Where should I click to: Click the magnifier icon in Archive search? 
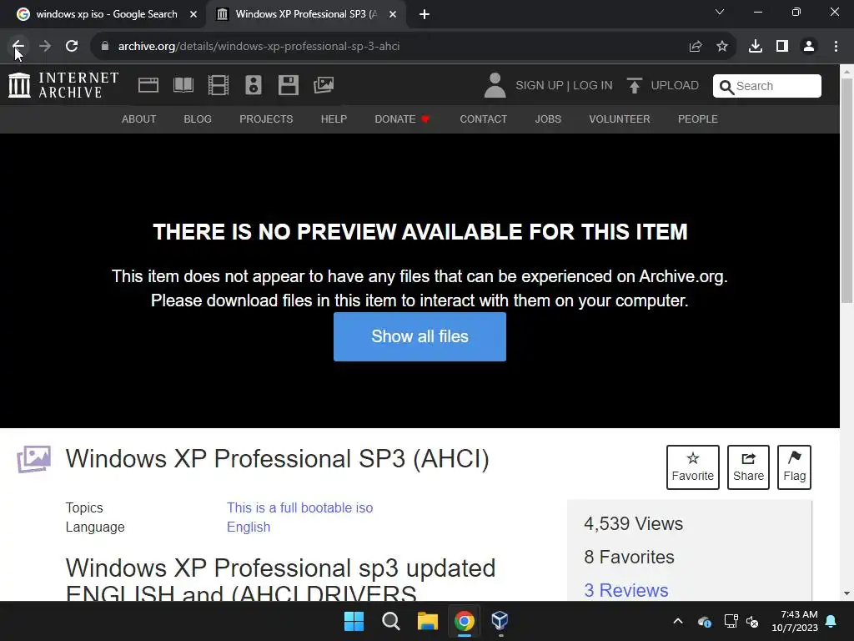coord(726,87)
